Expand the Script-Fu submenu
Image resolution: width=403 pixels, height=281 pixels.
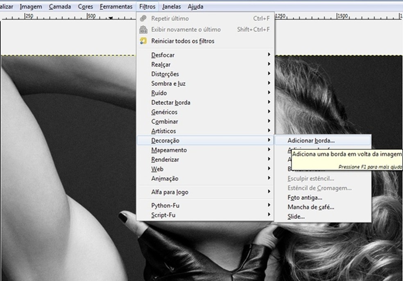click(165, 215)
